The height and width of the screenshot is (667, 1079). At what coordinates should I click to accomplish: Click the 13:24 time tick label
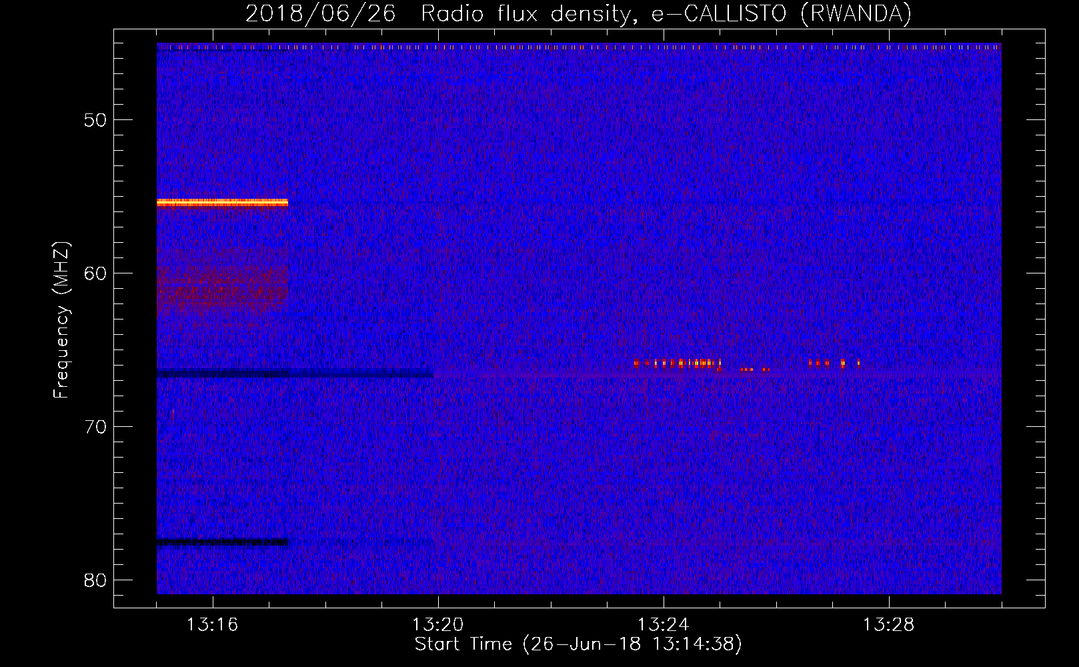[x=663, y=625]
